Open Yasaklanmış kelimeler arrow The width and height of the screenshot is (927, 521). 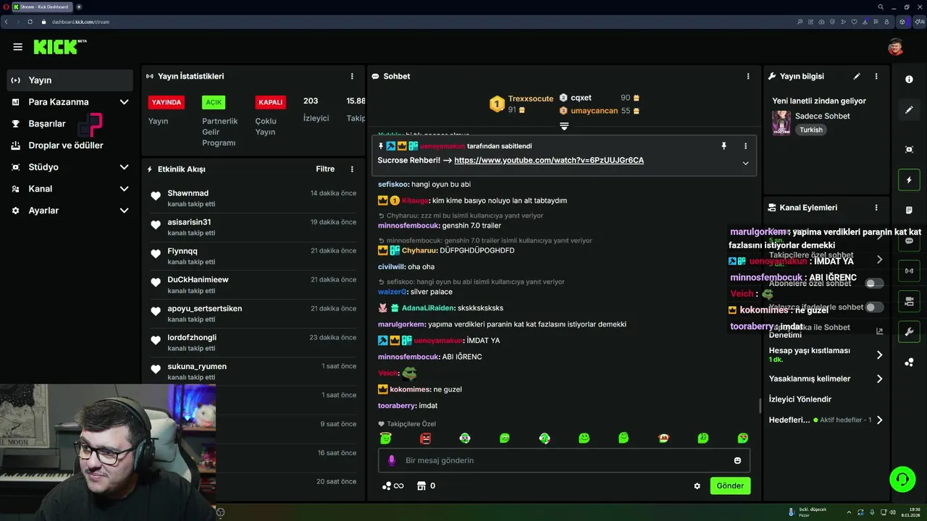(879, 378)
